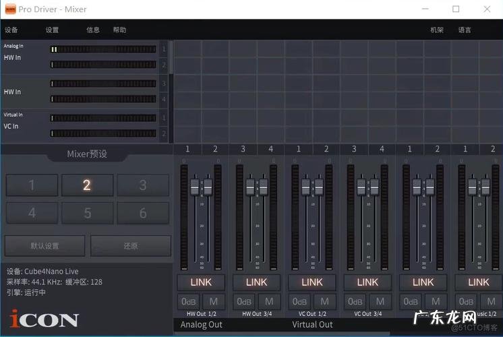Open the 机架 menu
Image resolution: width=503 pixels, height=337 pixels.
[437, 30]
